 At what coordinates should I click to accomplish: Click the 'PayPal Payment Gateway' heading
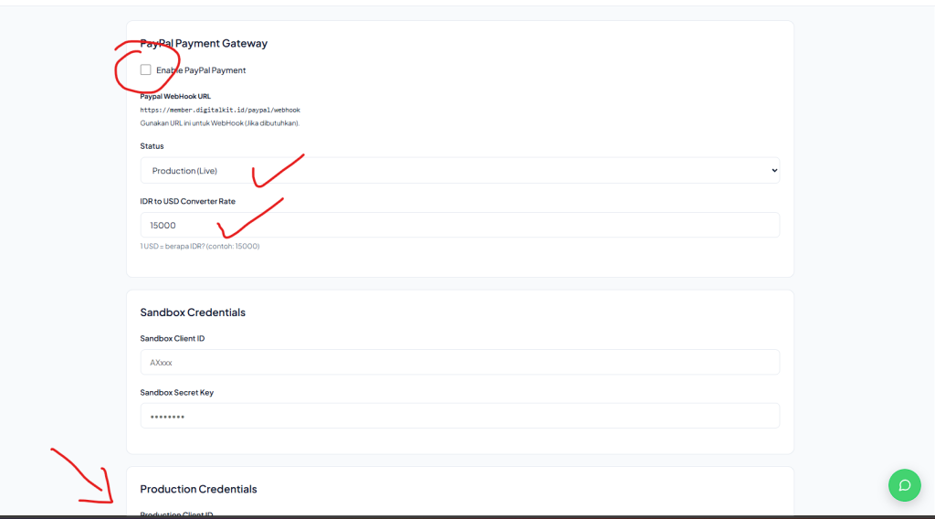204,43
